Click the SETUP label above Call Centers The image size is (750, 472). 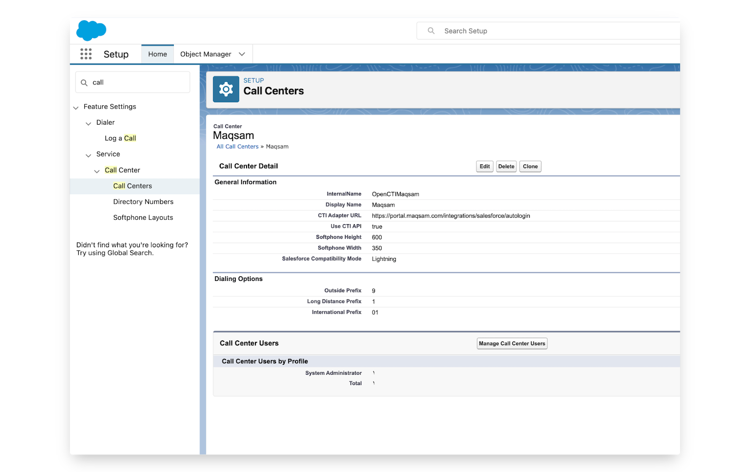point(254,81)
